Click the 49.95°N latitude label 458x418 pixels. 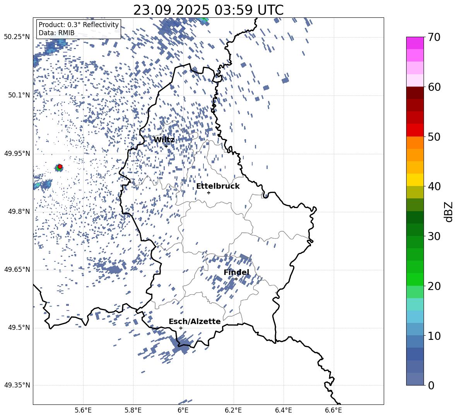point(17,153)
